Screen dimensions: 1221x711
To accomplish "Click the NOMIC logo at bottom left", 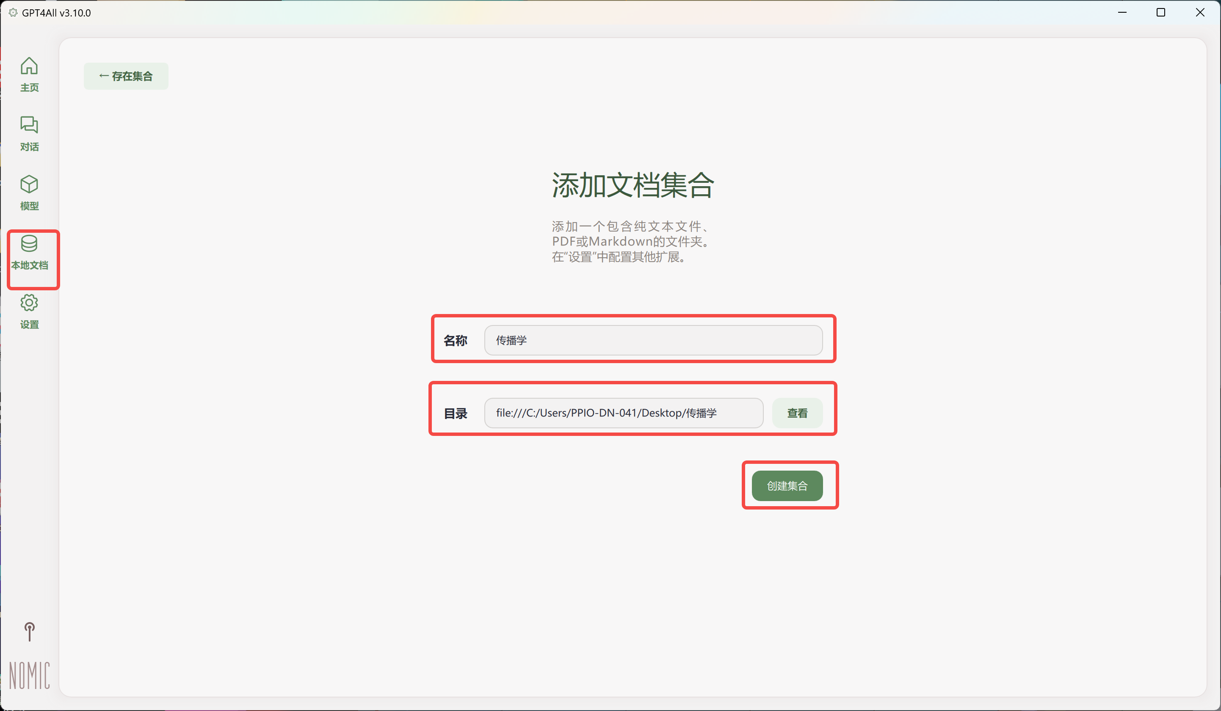I will point(29,675).
